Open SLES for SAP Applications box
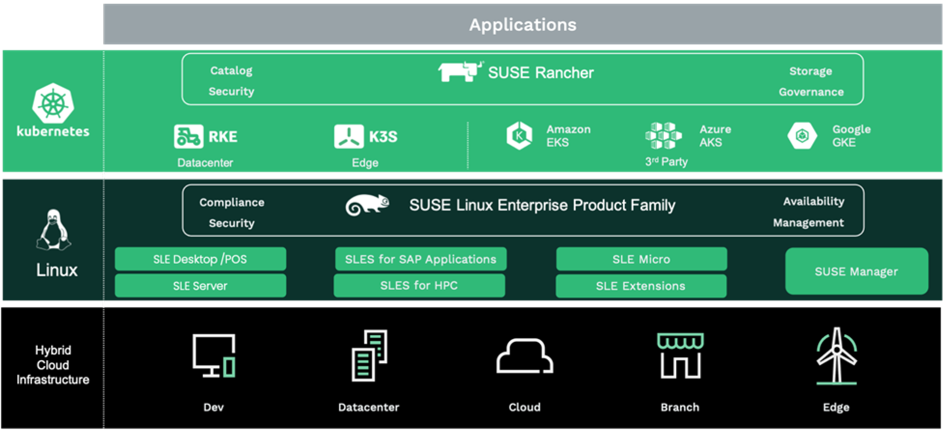The height and width of the screenshot is (435, 950). point(421,259)
